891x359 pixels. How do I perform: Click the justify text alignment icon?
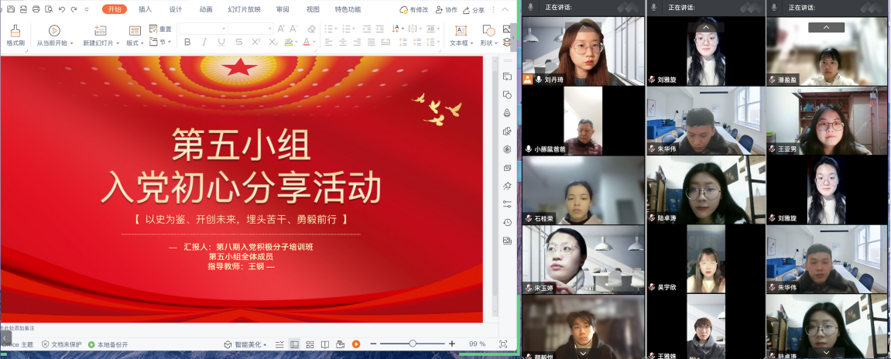tap(371, 42)
